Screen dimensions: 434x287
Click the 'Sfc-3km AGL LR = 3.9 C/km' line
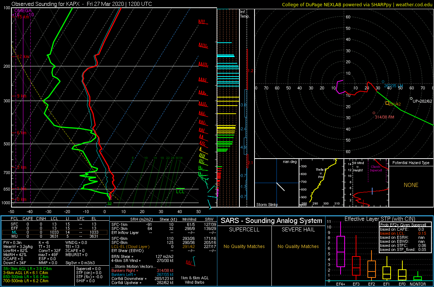pos(28,269)
